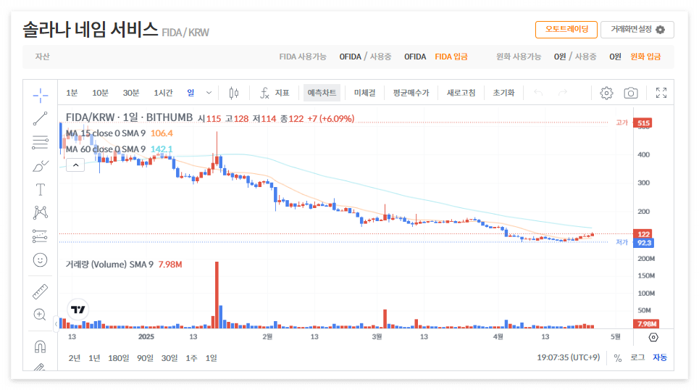699x390 pixels.
Task: Select the brush drawing tool
Action: coord(40,166)
